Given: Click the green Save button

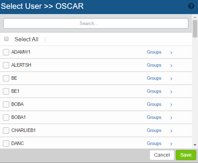Looking at the screenshot, I should coord(186,155).
